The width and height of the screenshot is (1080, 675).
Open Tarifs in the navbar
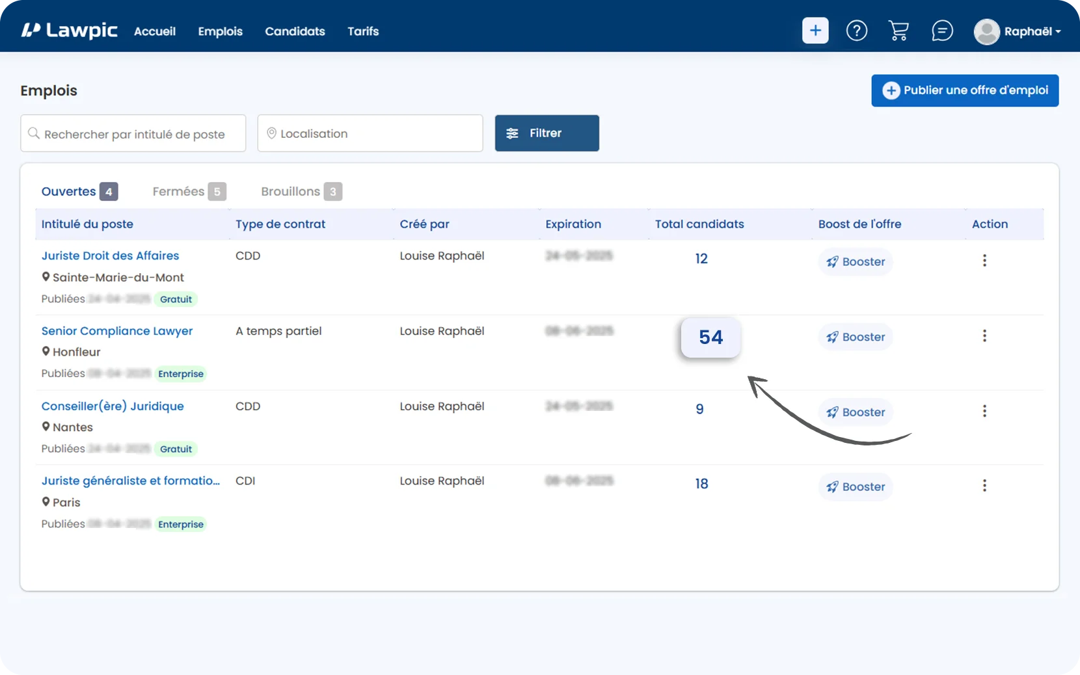(x=363, y=31)
